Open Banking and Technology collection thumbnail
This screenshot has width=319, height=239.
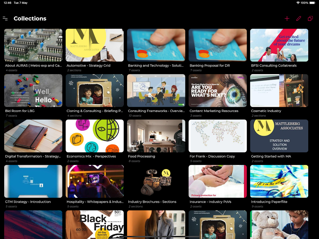click(156, 45)
